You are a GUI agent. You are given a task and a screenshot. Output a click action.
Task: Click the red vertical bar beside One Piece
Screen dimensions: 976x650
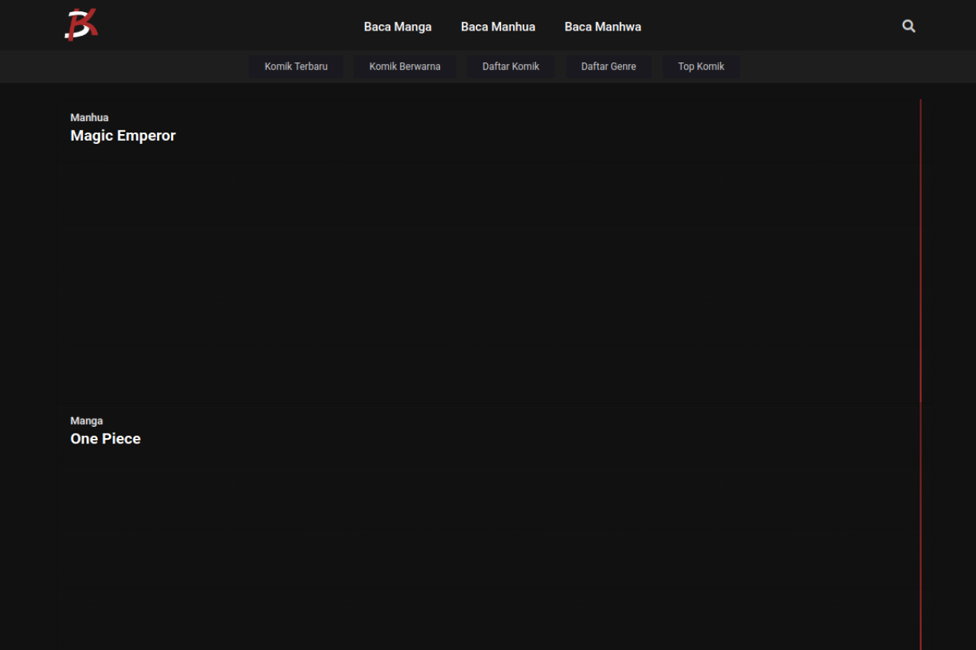(920, 533)
